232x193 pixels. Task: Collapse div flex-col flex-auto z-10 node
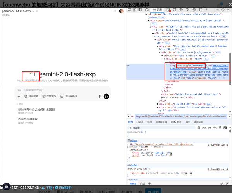click(146, 14)
